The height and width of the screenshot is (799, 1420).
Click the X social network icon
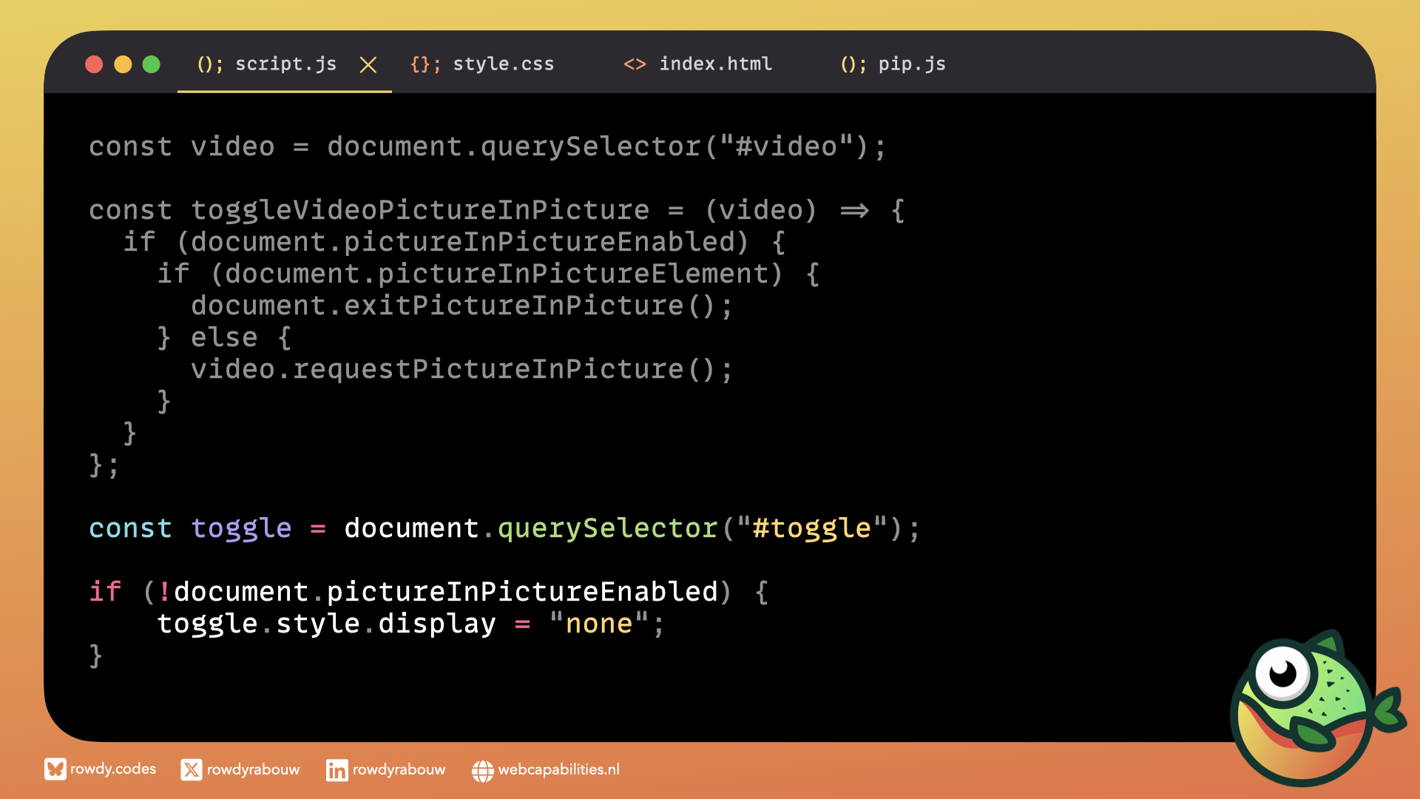point(191,770)
